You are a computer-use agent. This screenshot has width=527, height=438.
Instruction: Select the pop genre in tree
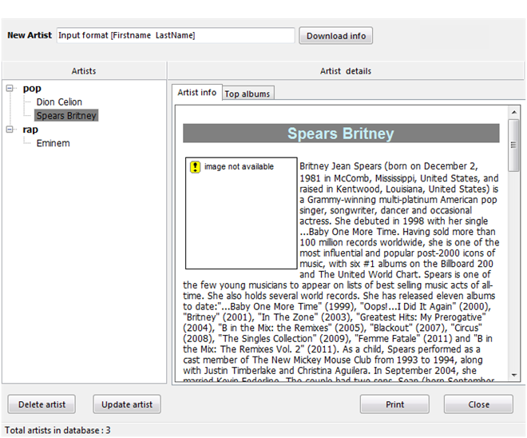click(x=32, y=89)
